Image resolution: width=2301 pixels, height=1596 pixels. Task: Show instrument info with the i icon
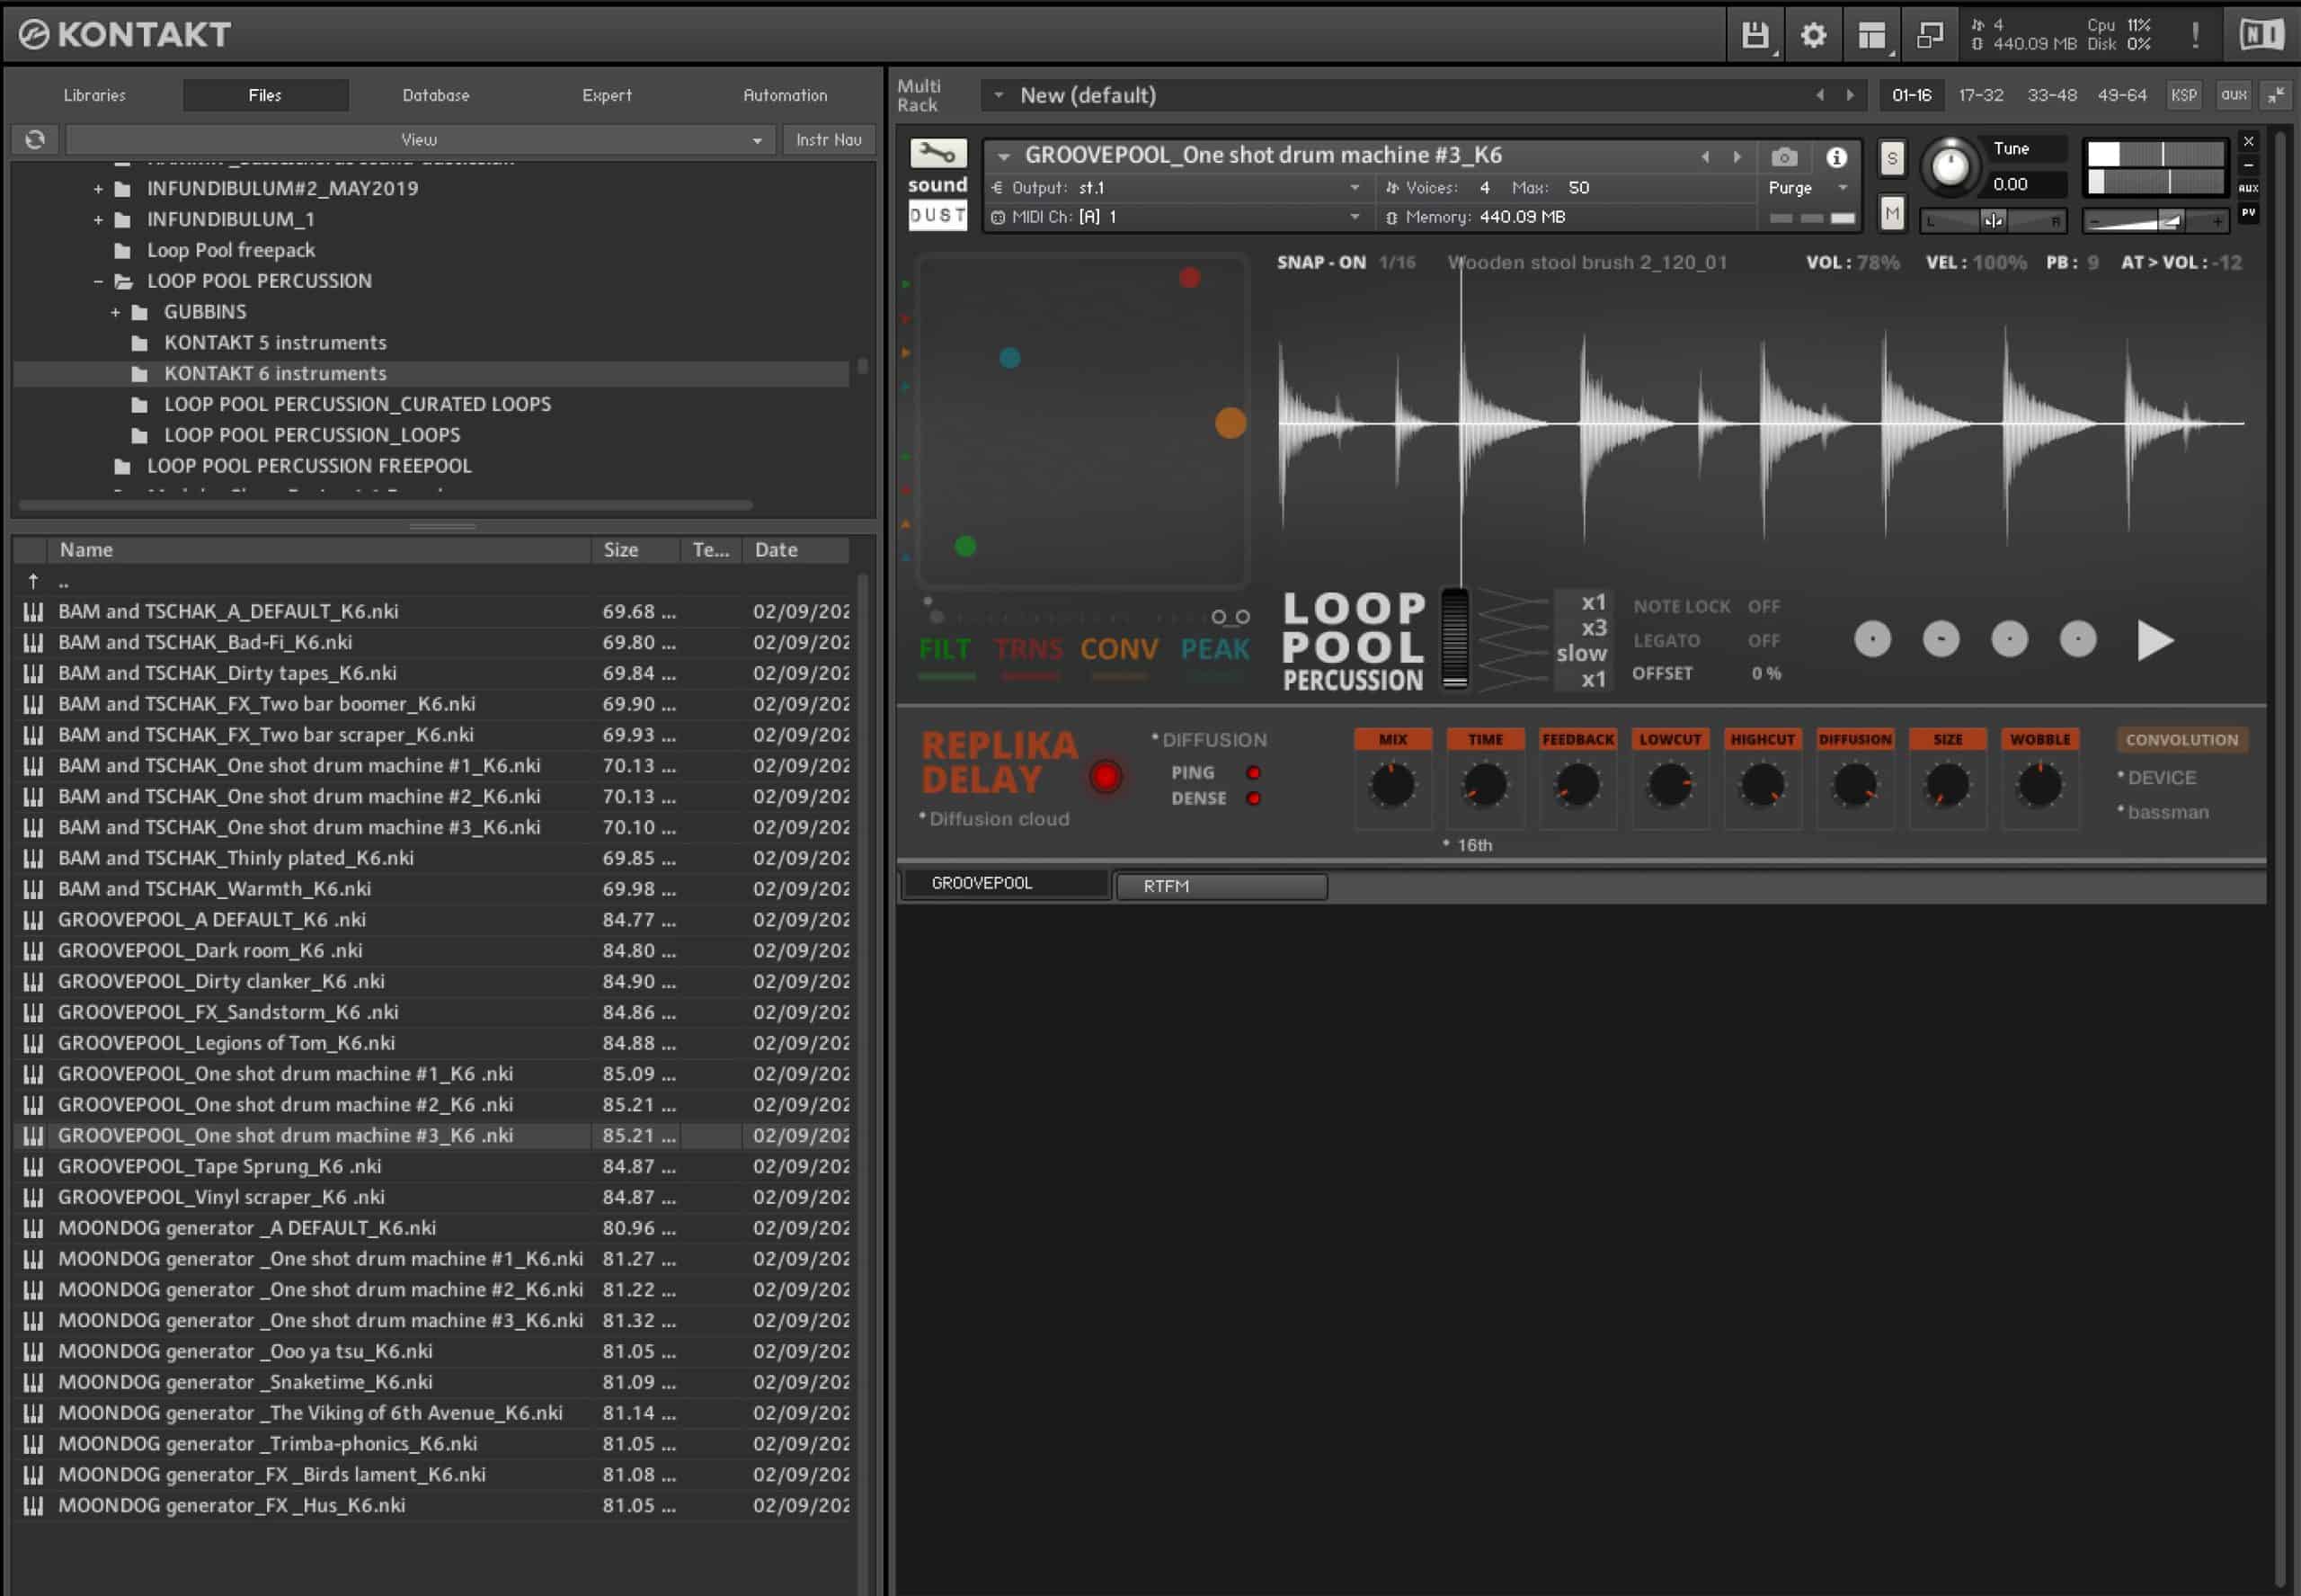tap(1836, 157)
